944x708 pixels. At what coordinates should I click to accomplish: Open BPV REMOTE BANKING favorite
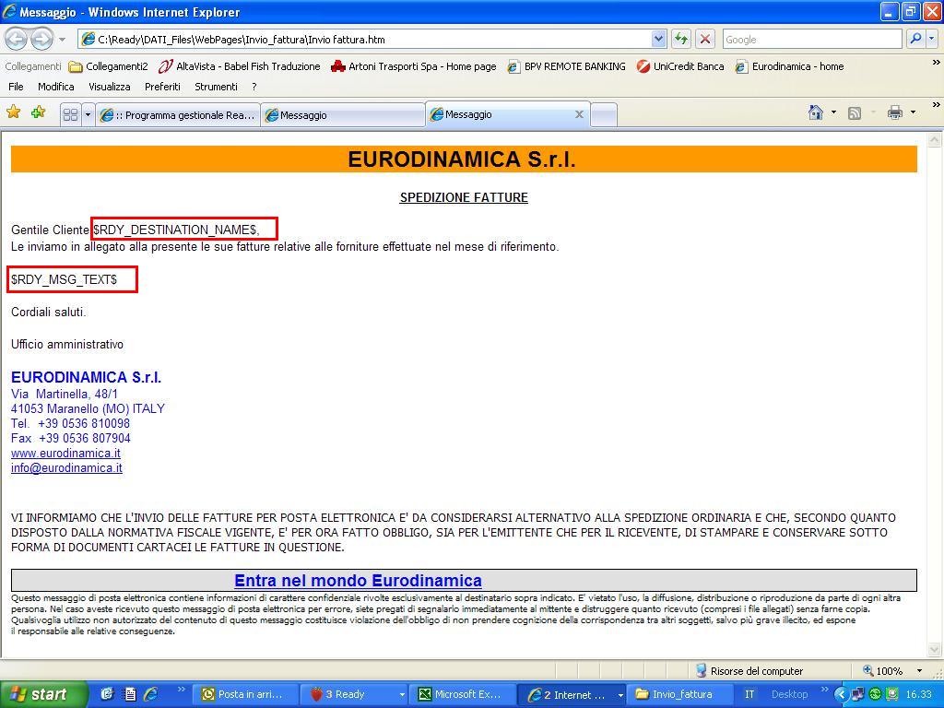pos(567,66)
